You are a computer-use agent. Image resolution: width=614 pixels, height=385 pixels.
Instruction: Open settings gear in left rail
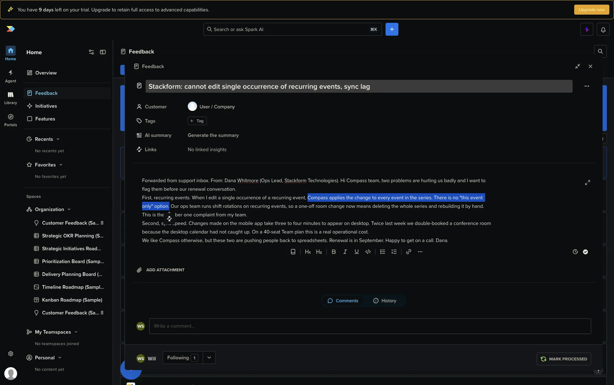click(11, 354)
